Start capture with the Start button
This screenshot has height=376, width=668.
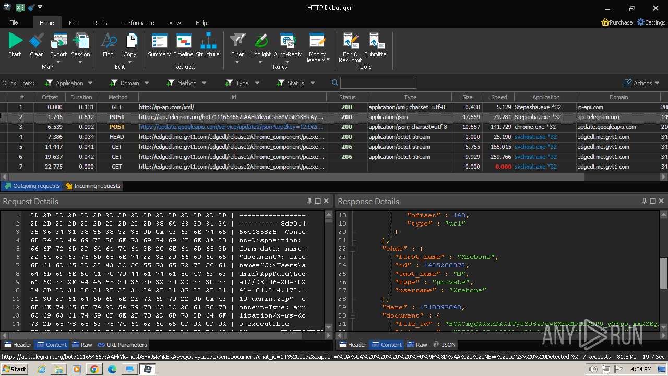click(x=15, y=45)
